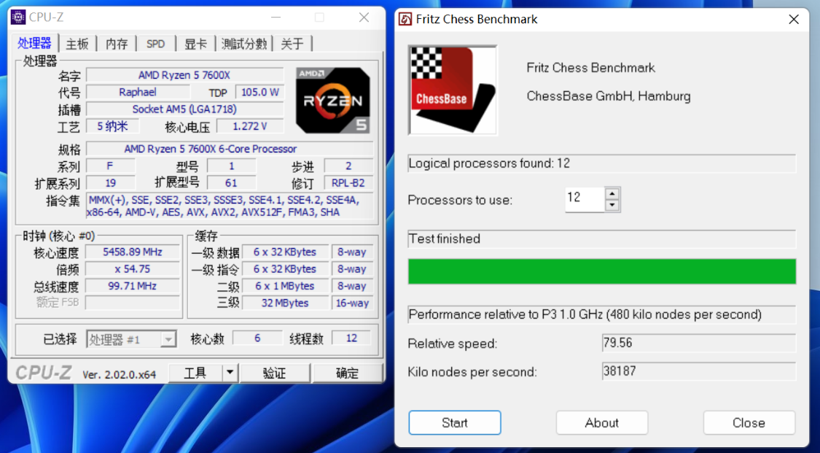
Task: Click the green benchmark progress bar
Action: [601, 271]
